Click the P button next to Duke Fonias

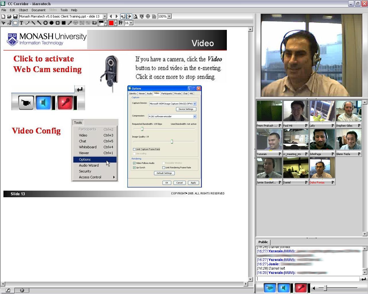point(332,182)
